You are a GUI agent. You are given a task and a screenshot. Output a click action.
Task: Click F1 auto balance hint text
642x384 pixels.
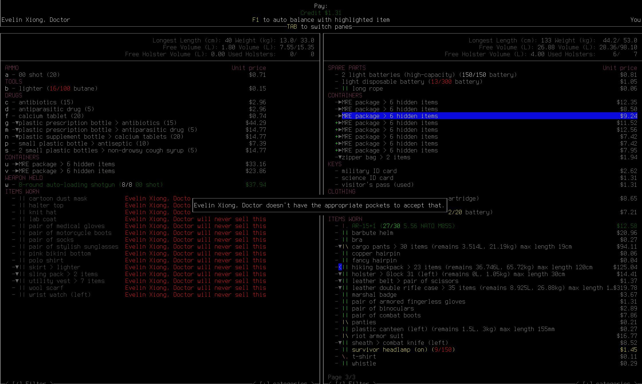pos(321,20)
